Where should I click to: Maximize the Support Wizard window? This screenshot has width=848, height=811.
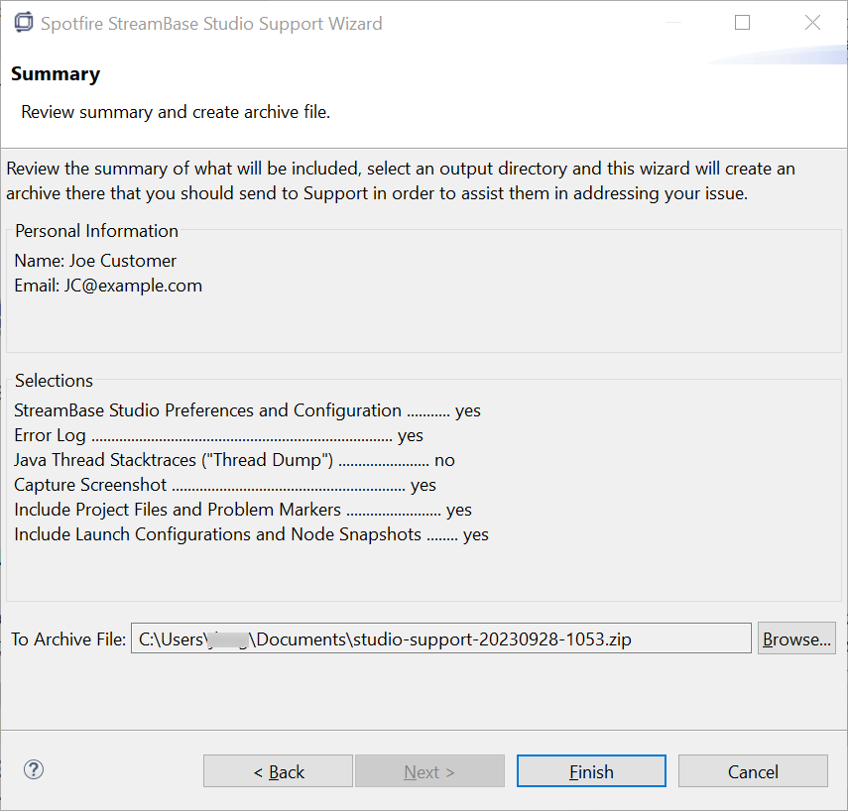[x=742, y=23]
